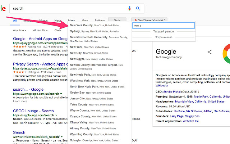This screenshot has height=144, width=230.
Task: Select North New Hyde Park suggestion
Action: (100, 87)
